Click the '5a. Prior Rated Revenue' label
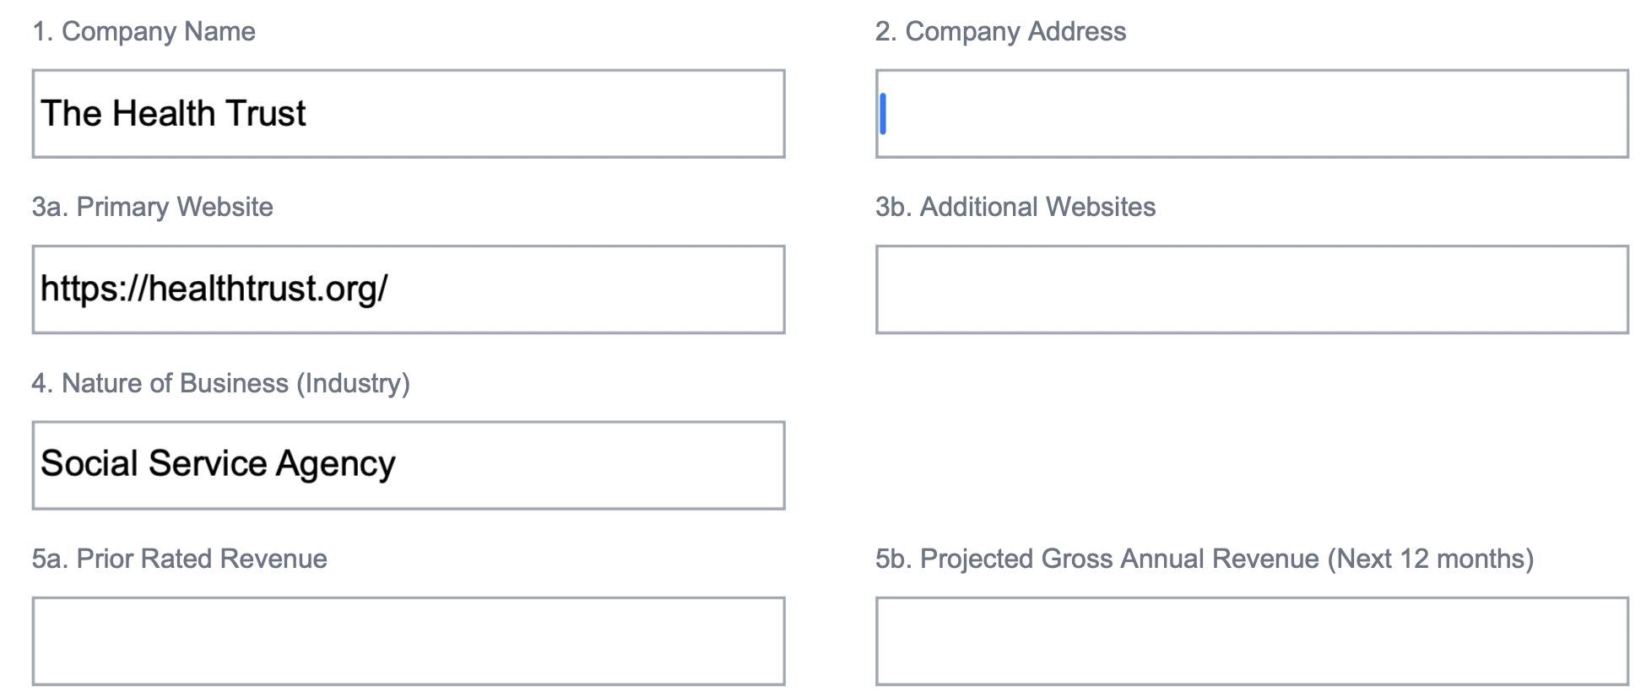Screen dimensions: 1646x697 tap(180, 559)
